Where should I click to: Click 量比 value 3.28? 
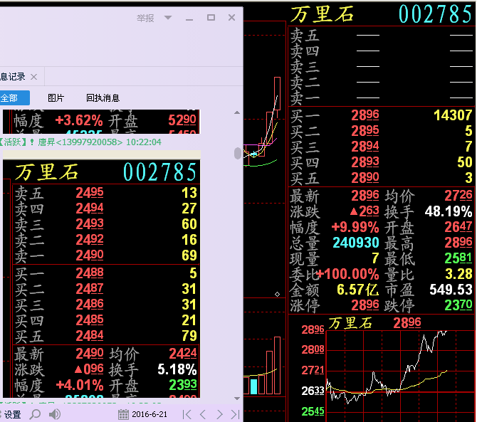point(458,274)
